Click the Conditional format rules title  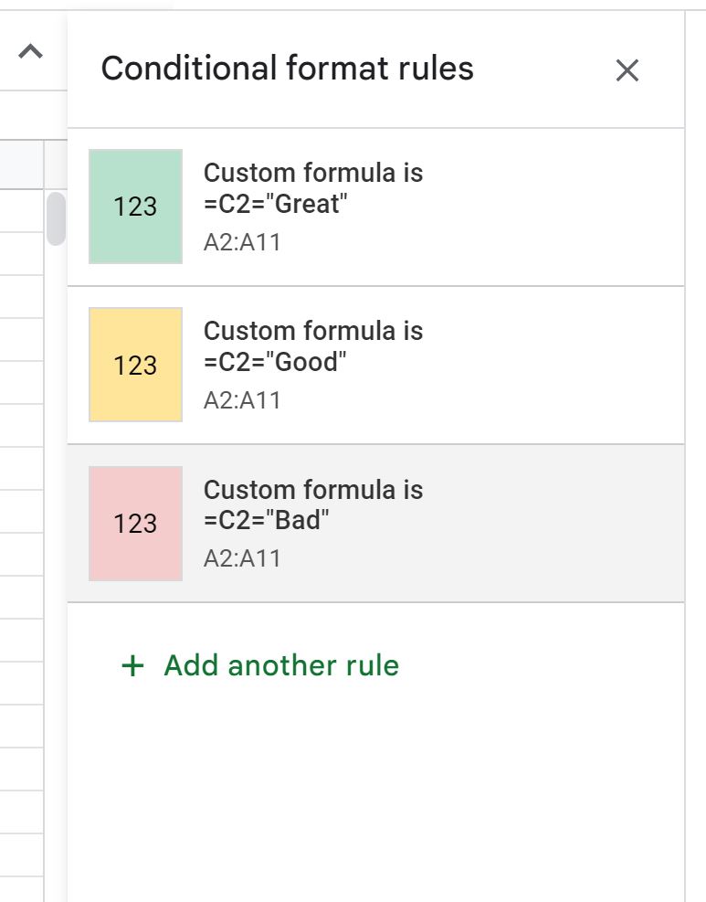(x=288, y=68)
